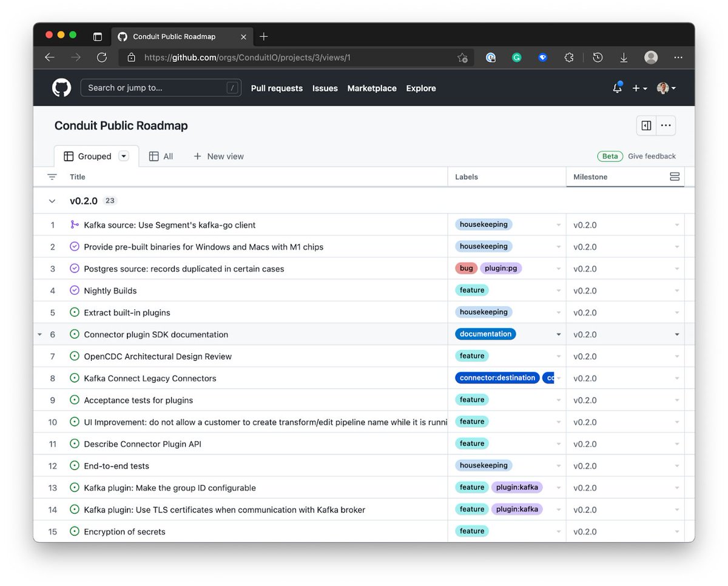This screenshot has height=586, width=728.
Task: Open the browser downloads icon
Action: 624,58
